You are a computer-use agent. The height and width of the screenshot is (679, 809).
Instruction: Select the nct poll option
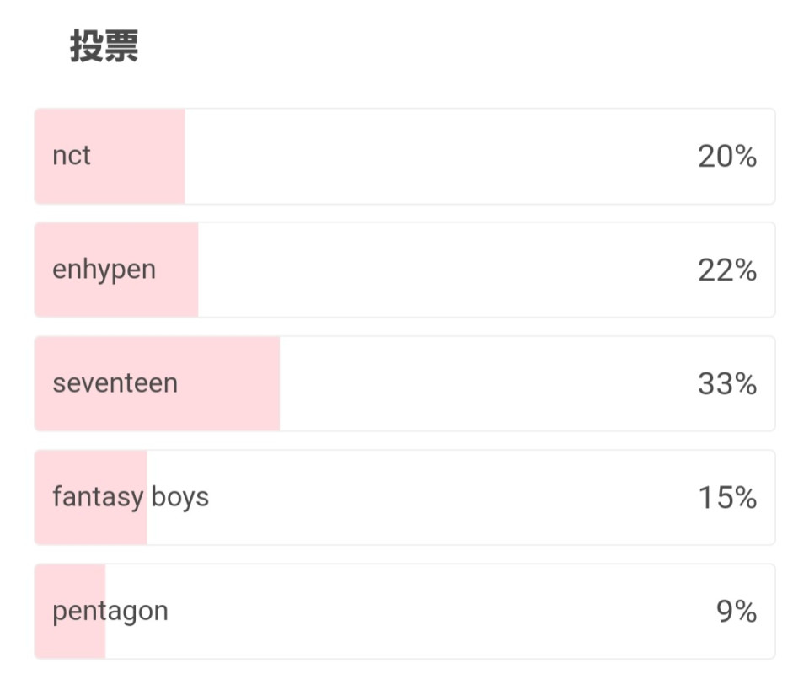tap(404, 157)
